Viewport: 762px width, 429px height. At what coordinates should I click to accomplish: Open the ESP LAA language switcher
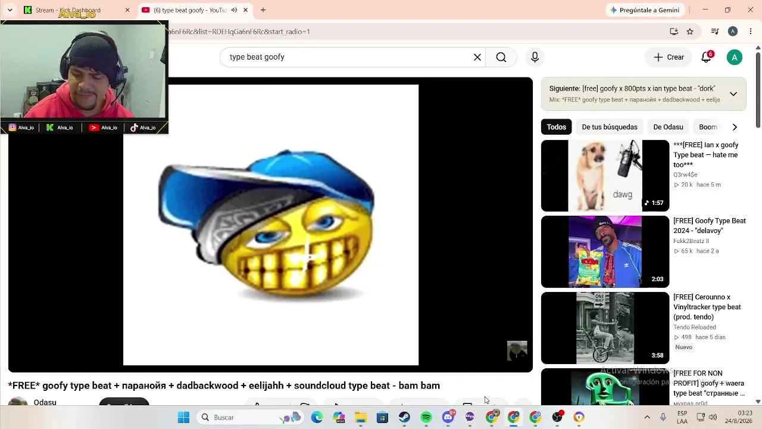(682, 418)
